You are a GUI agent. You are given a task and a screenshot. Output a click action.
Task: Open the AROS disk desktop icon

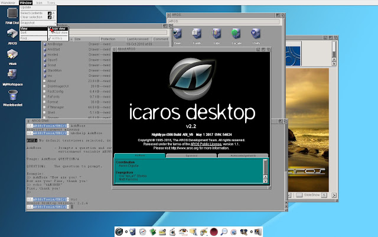point(12,34)
